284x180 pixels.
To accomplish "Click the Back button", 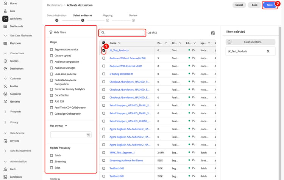I will pos(254,5).
